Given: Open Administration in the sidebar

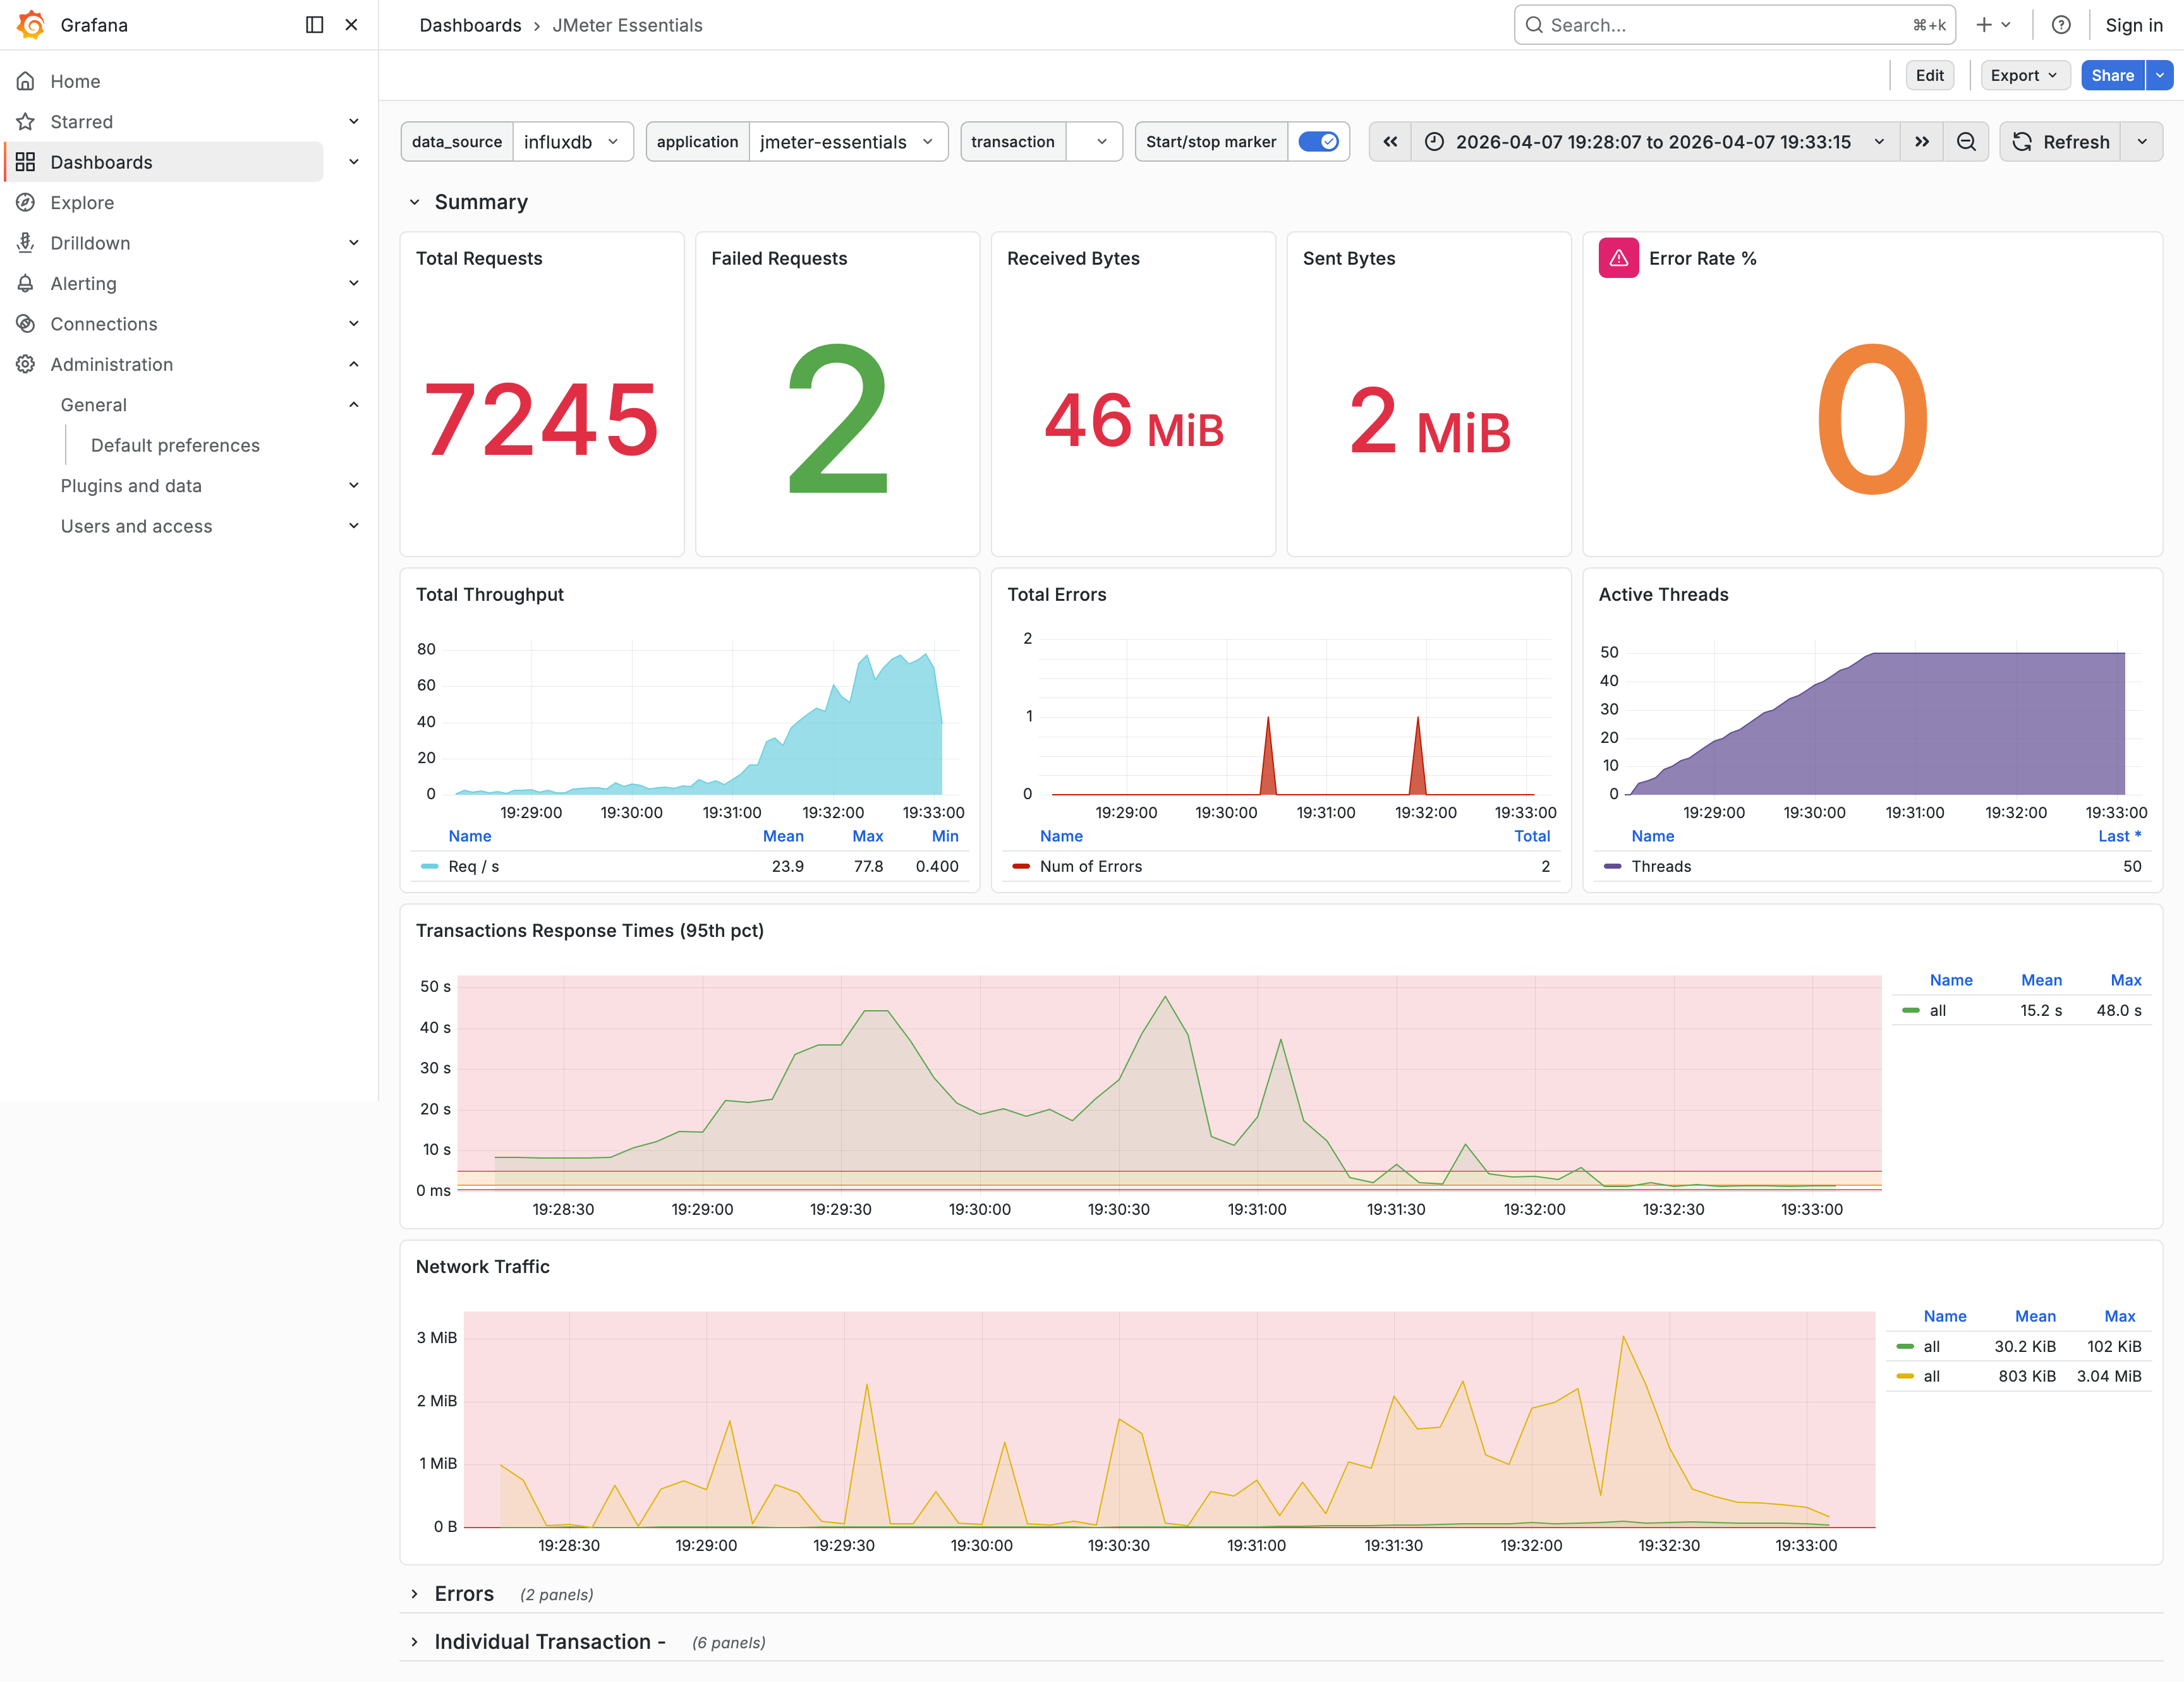Looking at the screenshot, I should pos(111,365).
